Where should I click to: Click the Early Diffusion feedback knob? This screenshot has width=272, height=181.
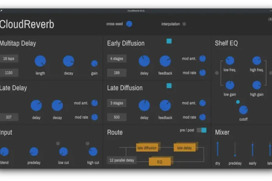pyautogui.click(x=165, y=61)
